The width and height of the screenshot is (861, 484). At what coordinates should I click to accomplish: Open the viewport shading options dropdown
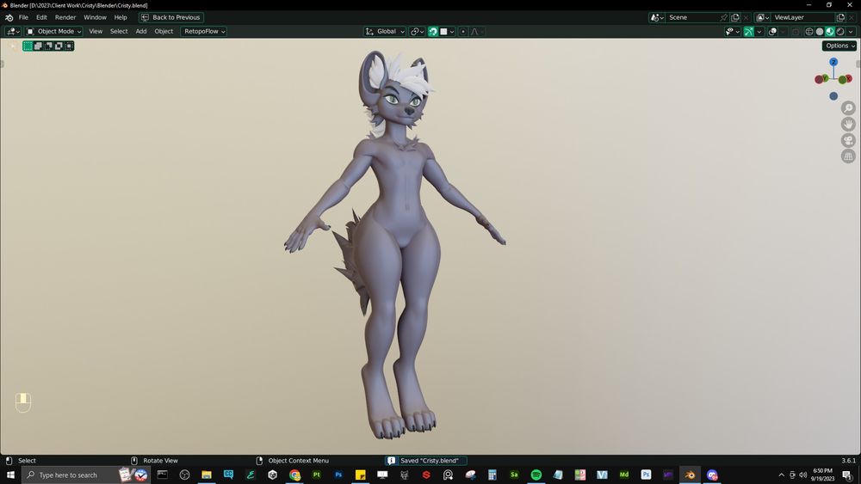point(852,31)
